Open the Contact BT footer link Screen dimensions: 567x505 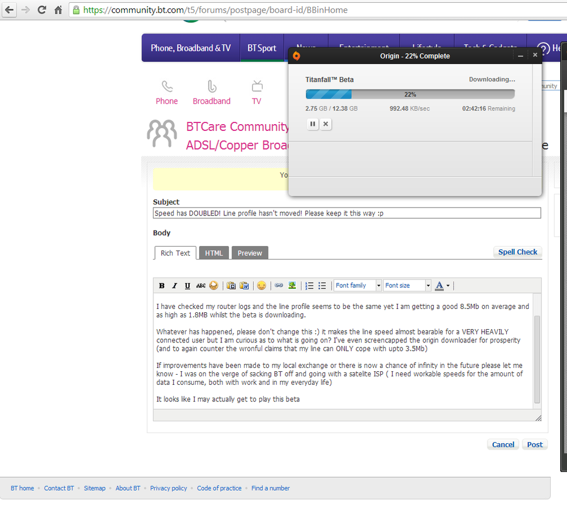pyautogui.click(x=59, y=488)
